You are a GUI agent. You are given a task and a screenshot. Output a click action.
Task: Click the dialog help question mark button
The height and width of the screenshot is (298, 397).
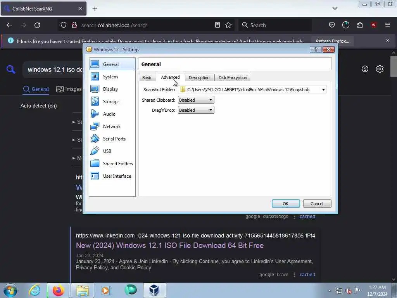tap(316, 49)
